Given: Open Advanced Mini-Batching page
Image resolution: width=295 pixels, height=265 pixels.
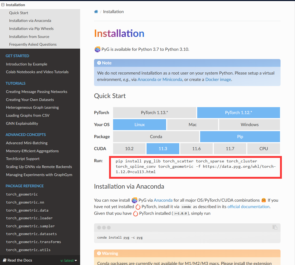Looking at the screenshot, I should (27, 143).
